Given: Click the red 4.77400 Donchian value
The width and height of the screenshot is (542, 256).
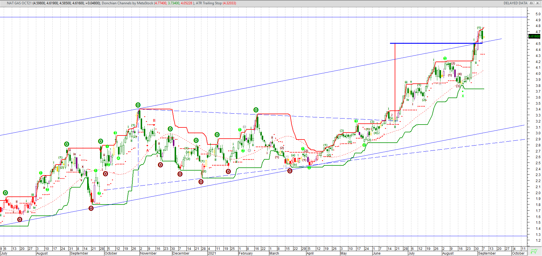Looking at the screenshot, I should [161, 3].
